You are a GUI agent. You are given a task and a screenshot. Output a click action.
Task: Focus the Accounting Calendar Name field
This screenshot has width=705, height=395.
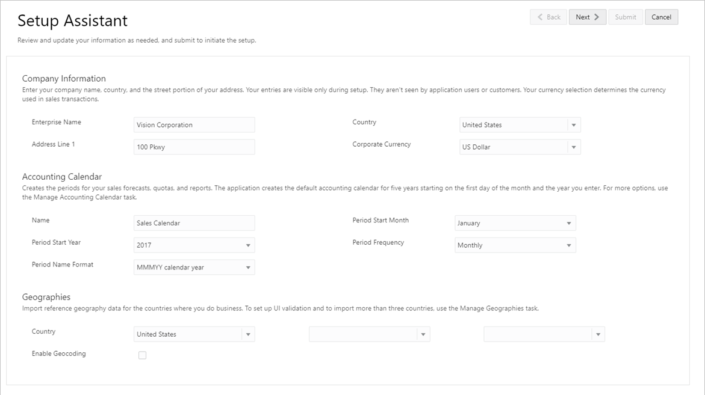tap(194, 223)
